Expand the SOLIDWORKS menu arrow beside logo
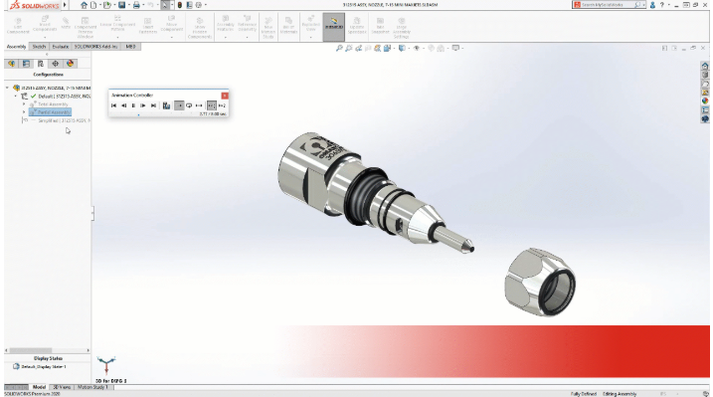The image size is (713, 397). (x=65, y=5)
